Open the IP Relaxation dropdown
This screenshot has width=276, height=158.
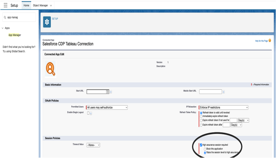click(224, 107)
